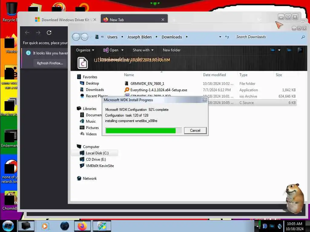Open ChomikBox desktop icon

(10, 200)
